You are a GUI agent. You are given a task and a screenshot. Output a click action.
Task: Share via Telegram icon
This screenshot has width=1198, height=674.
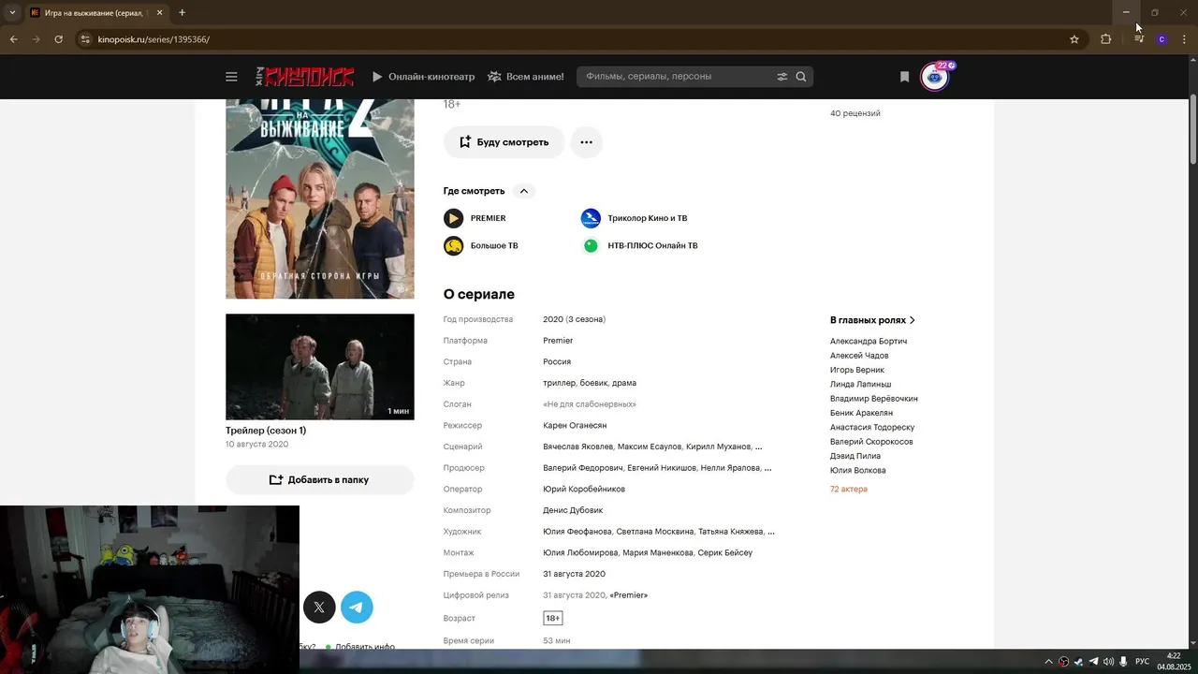pyautogui.click(x=357, y=607)
